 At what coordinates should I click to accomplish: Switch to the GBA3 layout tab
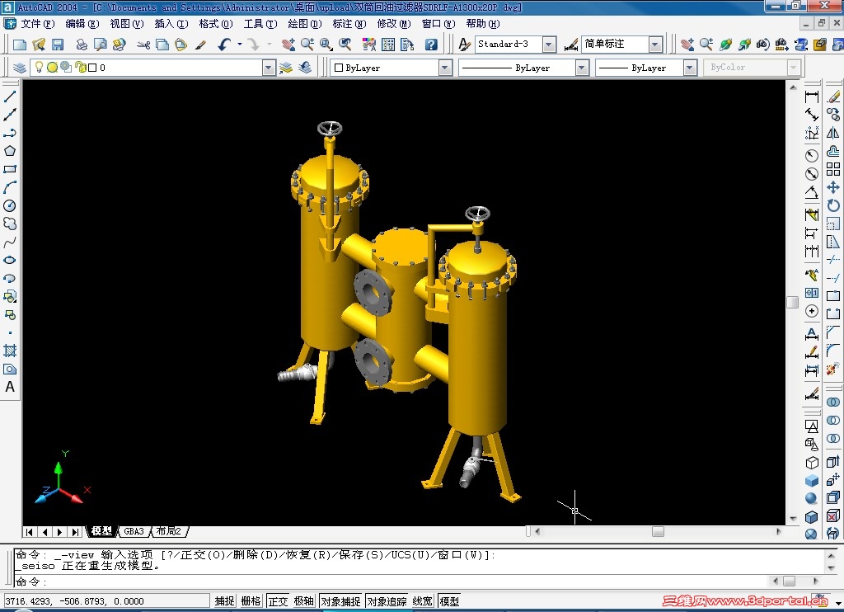[134, 531]
